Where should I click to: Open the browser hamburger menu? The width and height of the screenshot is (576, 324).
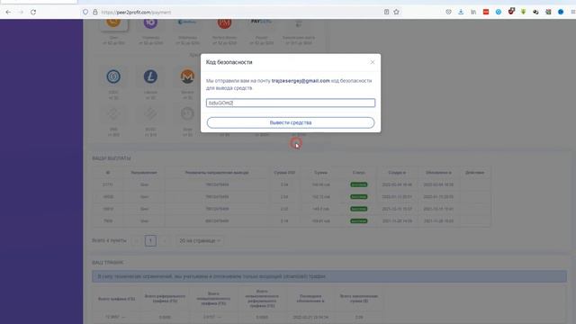tap(573, 12)
